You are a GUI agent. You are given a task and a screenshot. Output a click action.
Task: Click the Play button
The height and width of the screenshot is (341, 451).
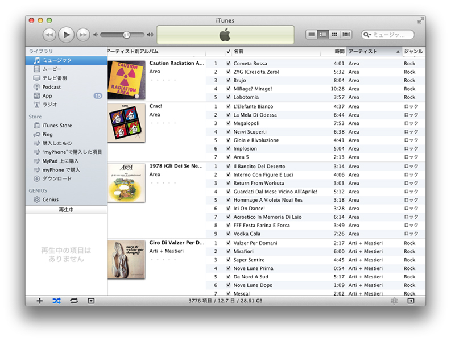(x=67, y=35)
